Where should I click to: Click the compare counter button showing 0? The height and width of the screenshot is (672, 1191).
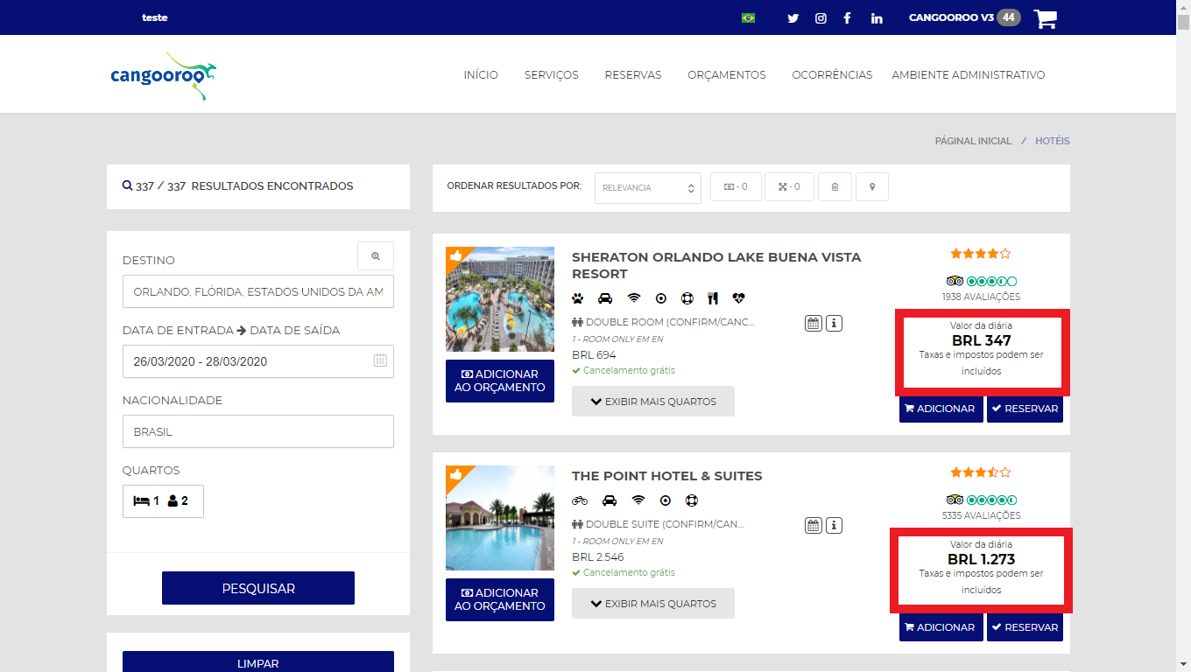pos(789,186)
